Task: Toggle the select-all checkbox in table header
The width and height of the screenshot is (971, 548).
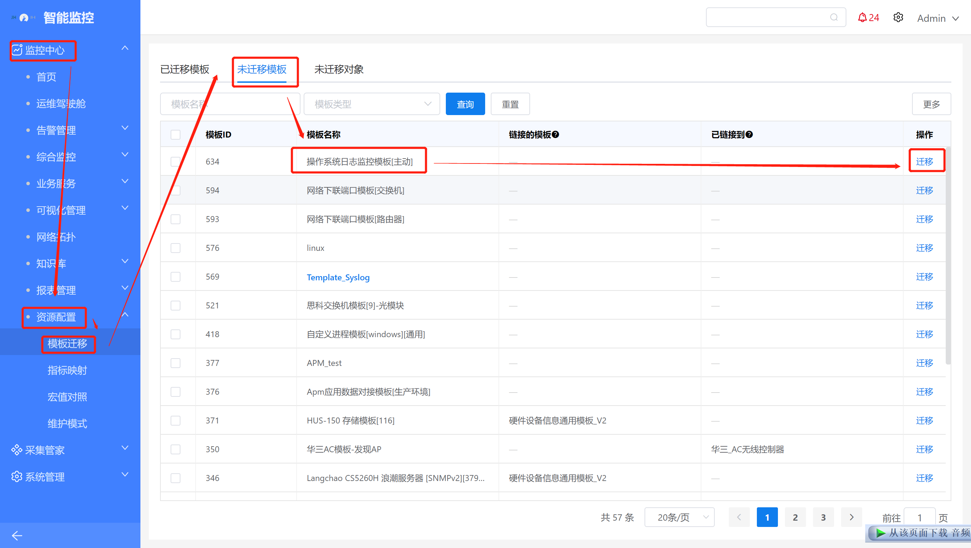Action: (x=176, y=135)
